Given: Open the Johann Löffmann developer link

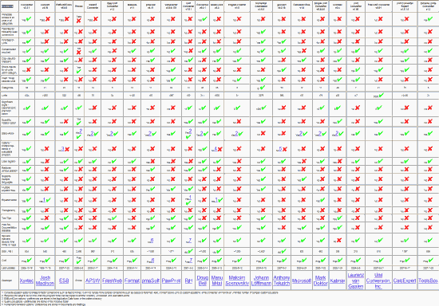Looking at the screenshot, I should [262, 280].
